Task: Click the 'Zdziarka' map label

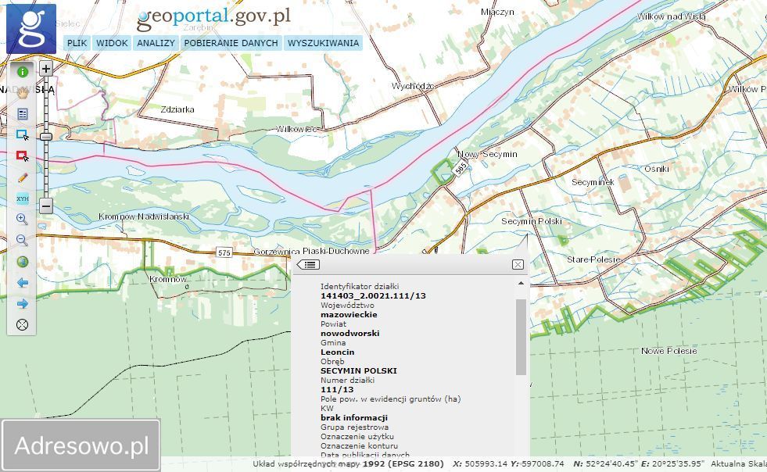Action: pos(177,109)
